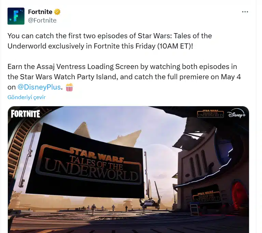
Task: Click the large Star Wars screen in the image
Action: point(85,161)
